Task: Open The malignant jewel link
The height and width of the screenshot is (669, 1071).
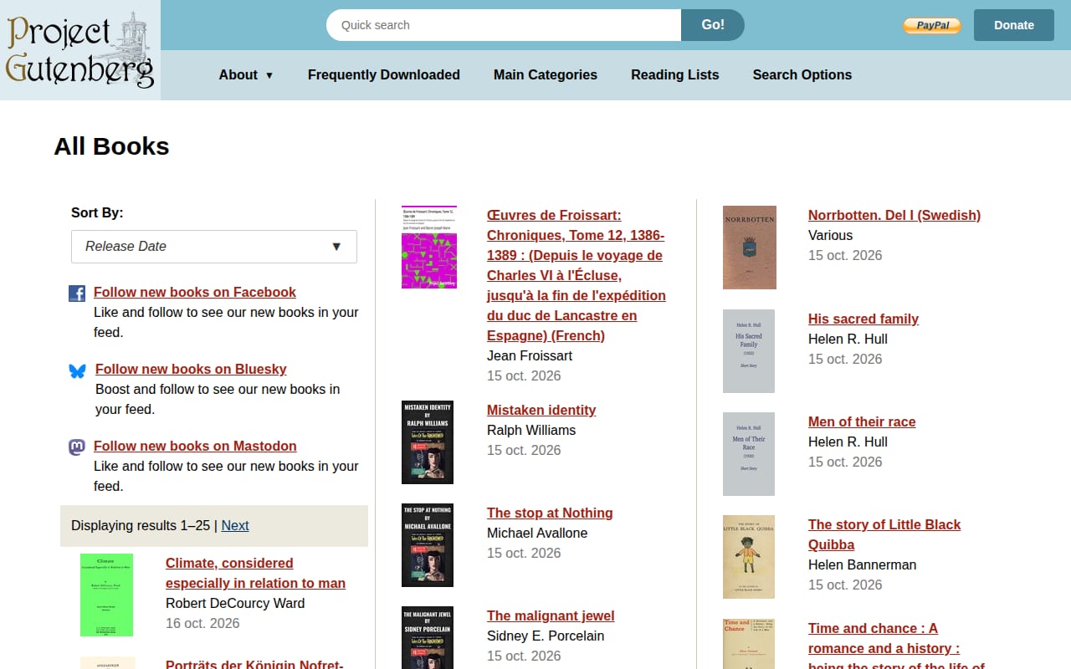Action: click(x=551, y=616)
